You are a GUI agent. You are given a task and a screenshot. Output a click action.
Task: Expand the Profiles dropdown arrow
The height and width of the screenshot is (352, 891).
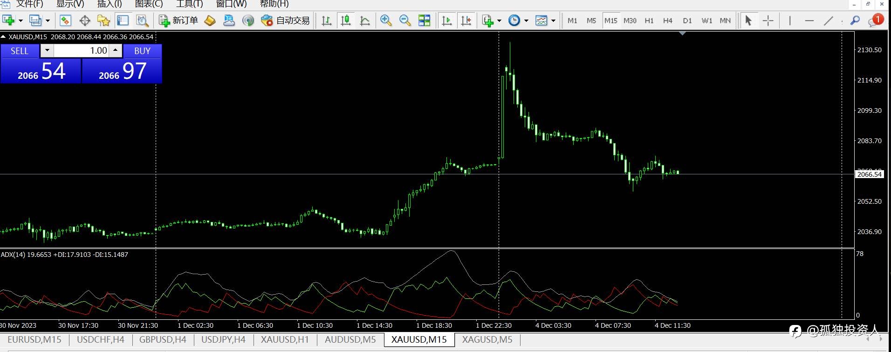coord(48,21)
